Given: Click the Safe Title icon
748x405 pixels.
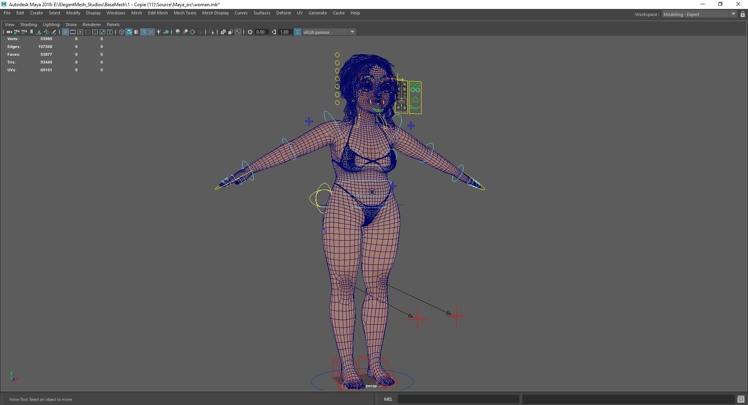Looking at the screenshot, I should [x=110, y=32].
